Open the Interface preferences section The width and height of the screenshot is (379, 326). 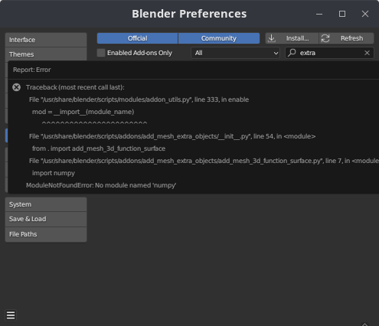coord(46,40)
